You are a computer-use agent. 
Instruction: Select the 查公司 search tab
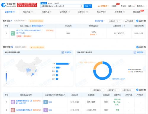[x=44, y=3]
